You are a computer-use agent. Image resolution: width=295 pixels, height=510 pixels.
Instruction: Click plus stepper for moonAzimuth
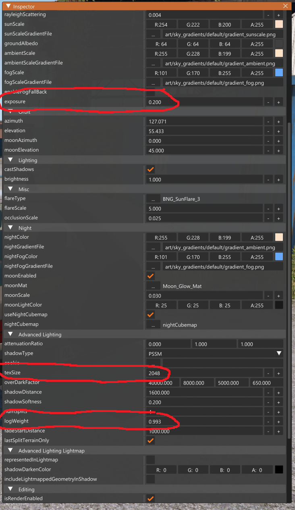[278, 141]
